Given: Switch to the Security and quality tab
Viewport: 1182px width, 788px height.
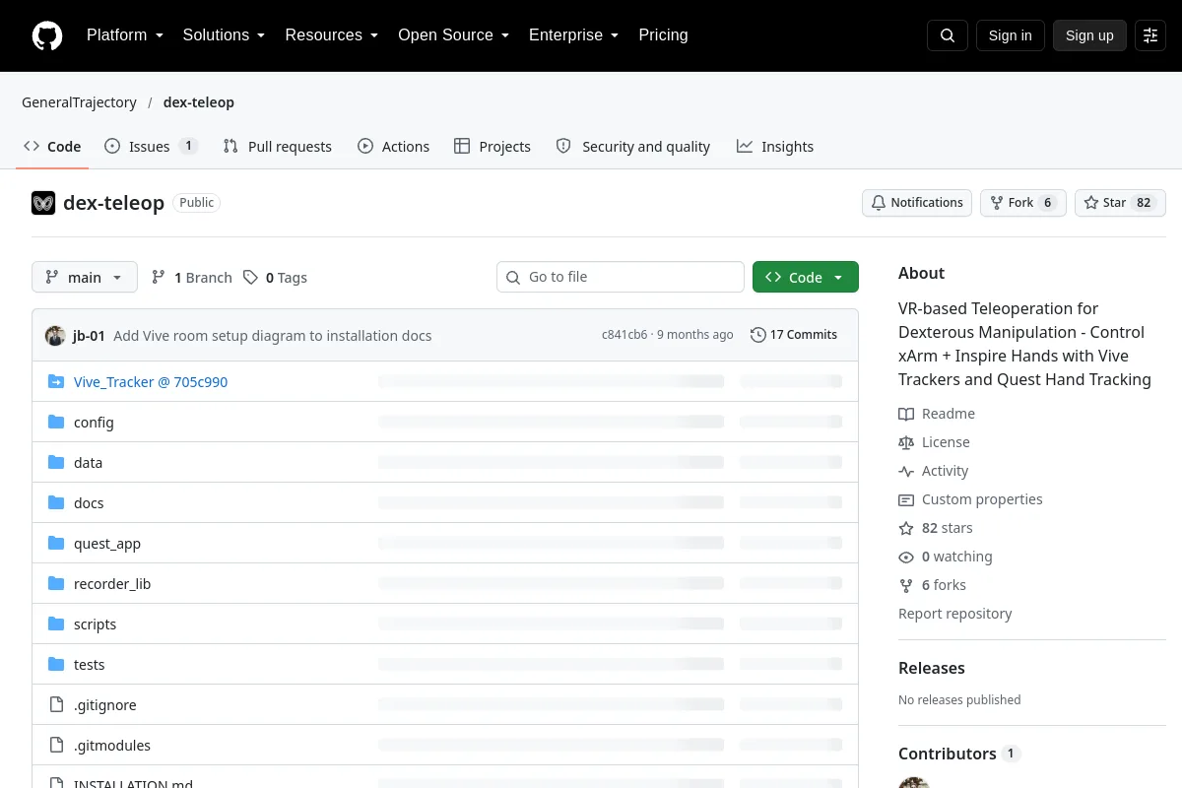Looking at the screenshot, I should coord(633,146).
